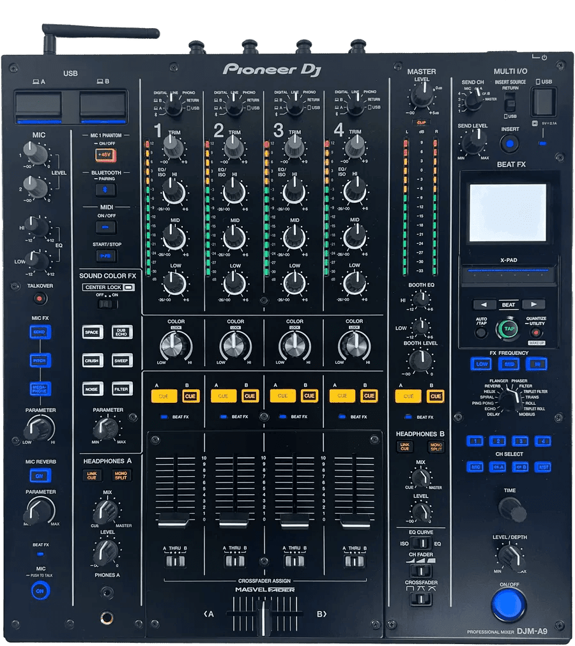The image size is (575, 646).
Task: Click channel 2 COLOR knob
Action: point(234,345)
